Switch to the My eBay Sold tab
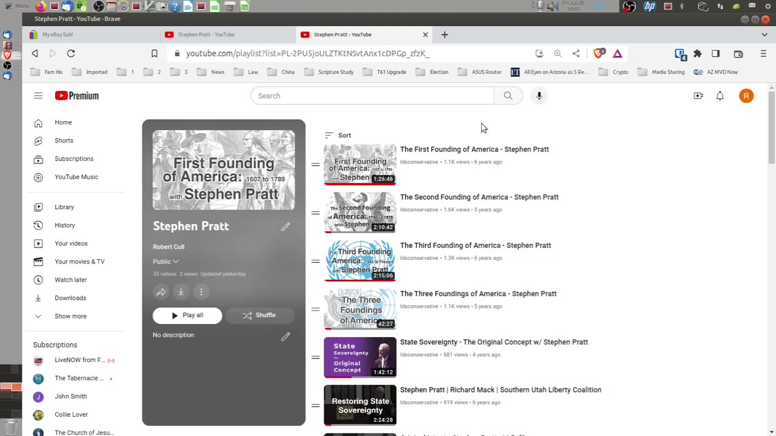776x436 pixels. [x=91, y=35]
